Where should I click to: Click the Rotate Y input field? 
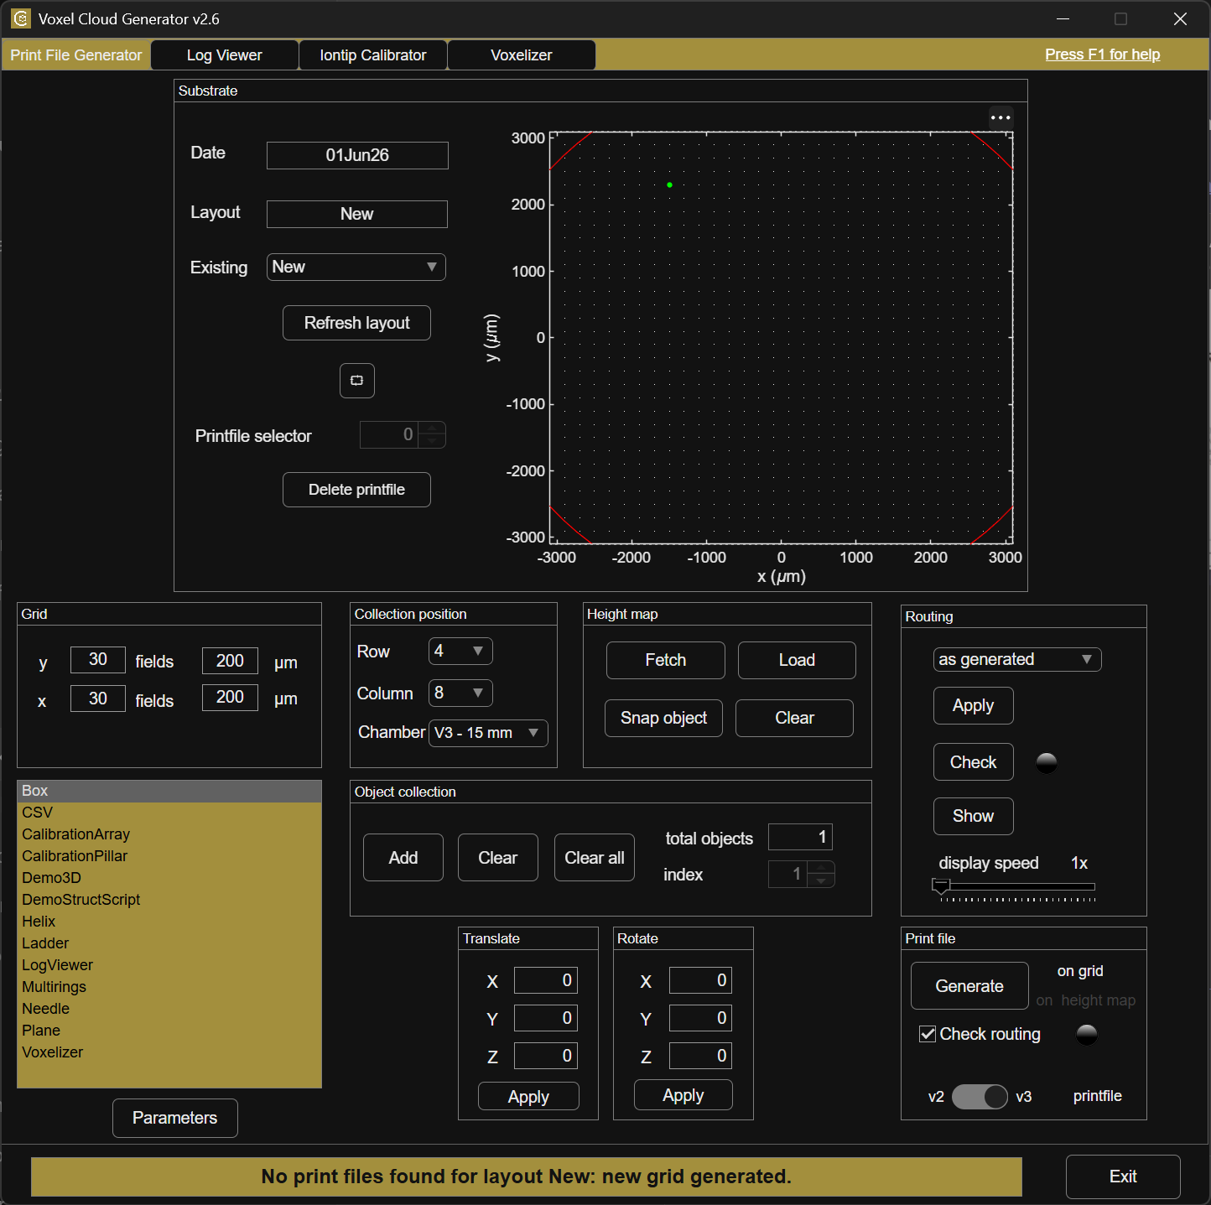pyautogui.click(x=700, y=1018)
